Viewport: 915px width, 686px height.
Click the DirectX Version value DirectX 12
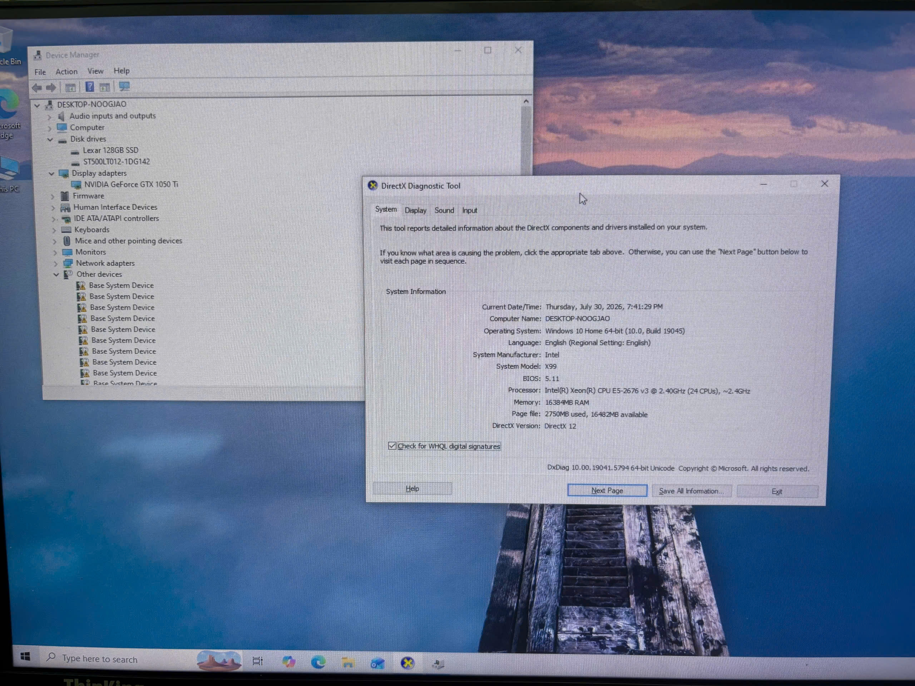pos(560,426)
